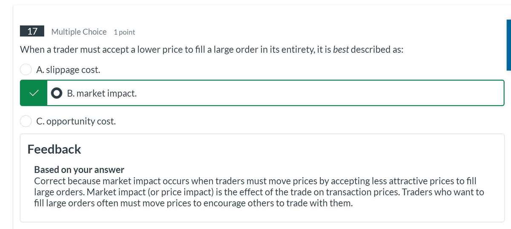Click the "A. slippage cost." answer text
This screenshot has height=229, width=511.
click(68, 70)
